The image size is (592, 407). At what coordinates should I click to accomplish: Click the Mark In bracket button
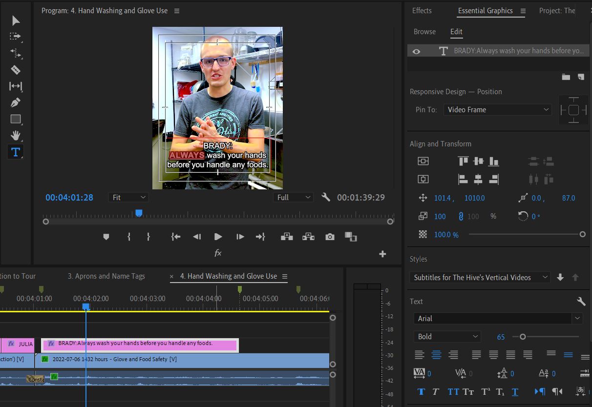(x=129, y=237)
